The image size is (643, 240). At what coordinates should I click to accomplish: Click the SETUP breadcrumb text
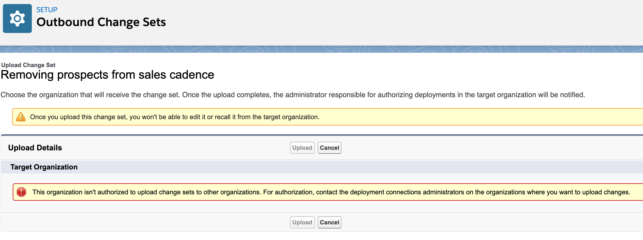click(47, 10)
